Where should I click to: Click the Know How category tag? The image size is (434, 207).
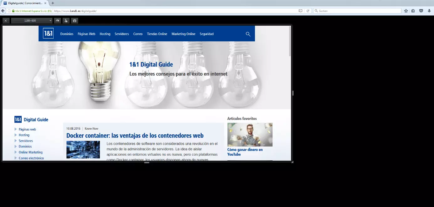[92, 129]
